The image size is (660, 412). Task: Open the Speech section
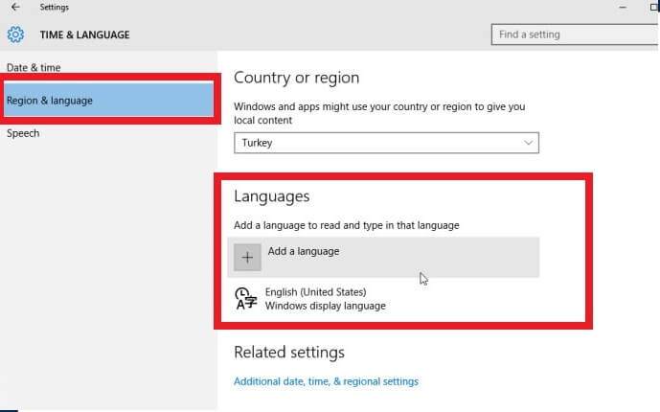(23, 133)
